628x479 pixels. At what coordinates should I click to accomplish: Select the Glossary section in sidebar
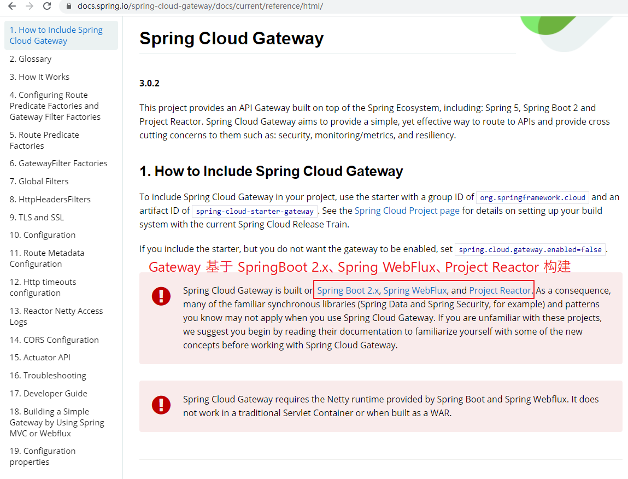coord(31,59)
